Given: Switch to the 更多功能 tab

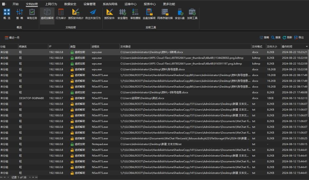Looking at the screenshot, I should [169, 4].
